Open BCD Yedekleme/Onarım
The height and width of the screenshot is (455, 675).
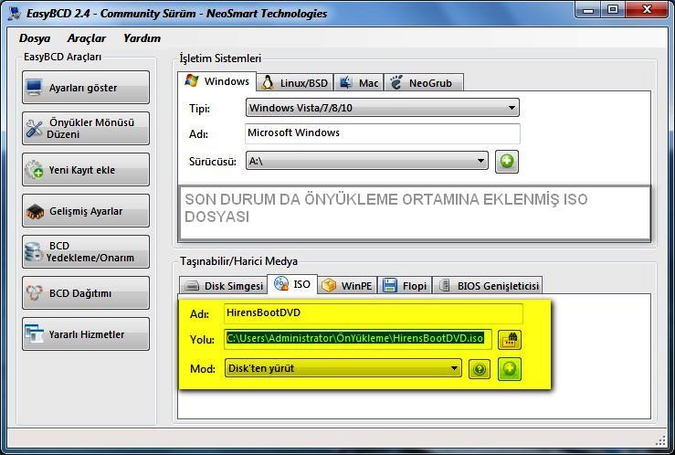point(86,252)
